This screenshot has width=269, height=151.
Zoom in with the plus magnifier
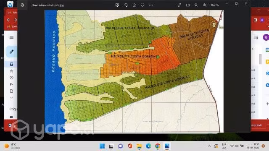click(205, 5)
